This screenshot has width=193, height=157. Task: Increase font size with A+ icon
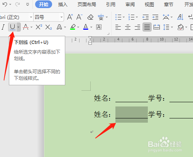tap(70, 17)
